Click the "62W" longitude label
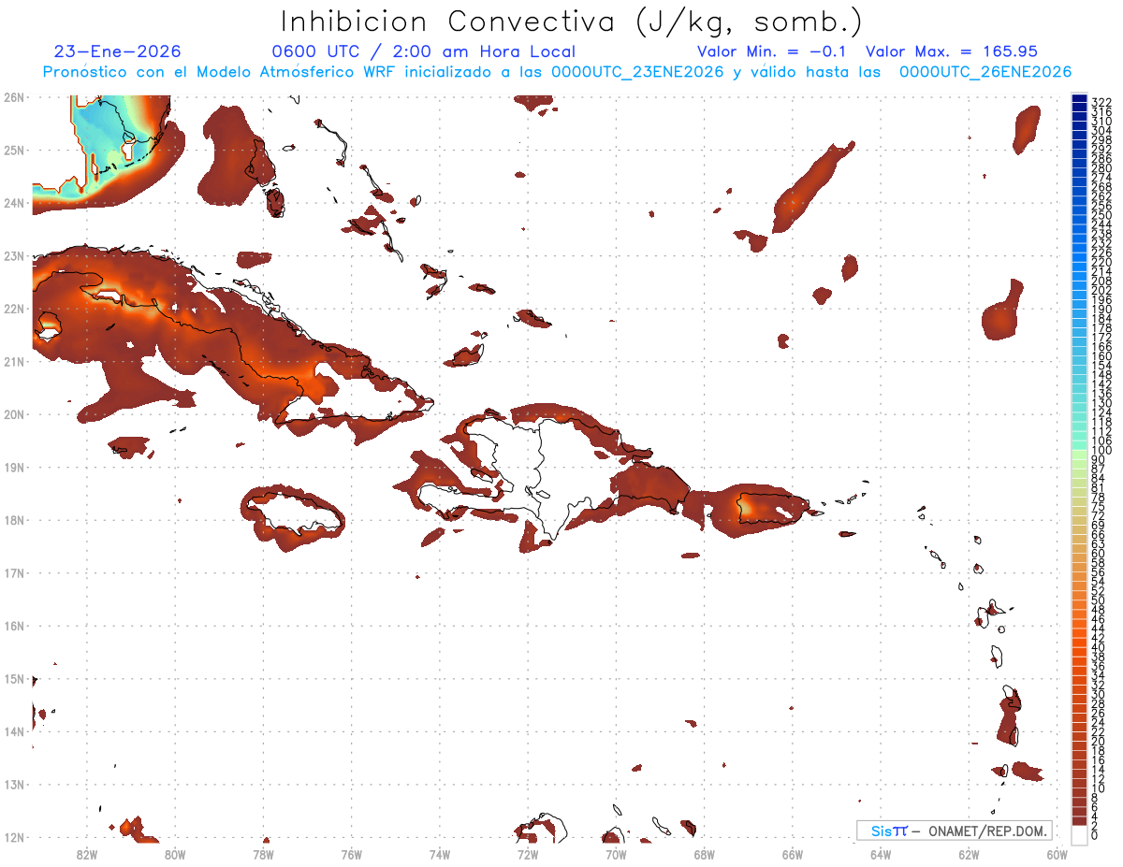Viewport: 1123px width, 867px height. click(x=969, y=854)
